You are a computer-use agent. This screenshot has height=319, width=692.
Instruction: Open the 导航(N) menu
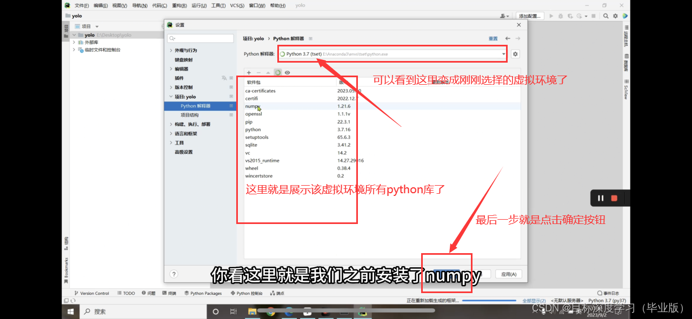click(x=139, y=5)
